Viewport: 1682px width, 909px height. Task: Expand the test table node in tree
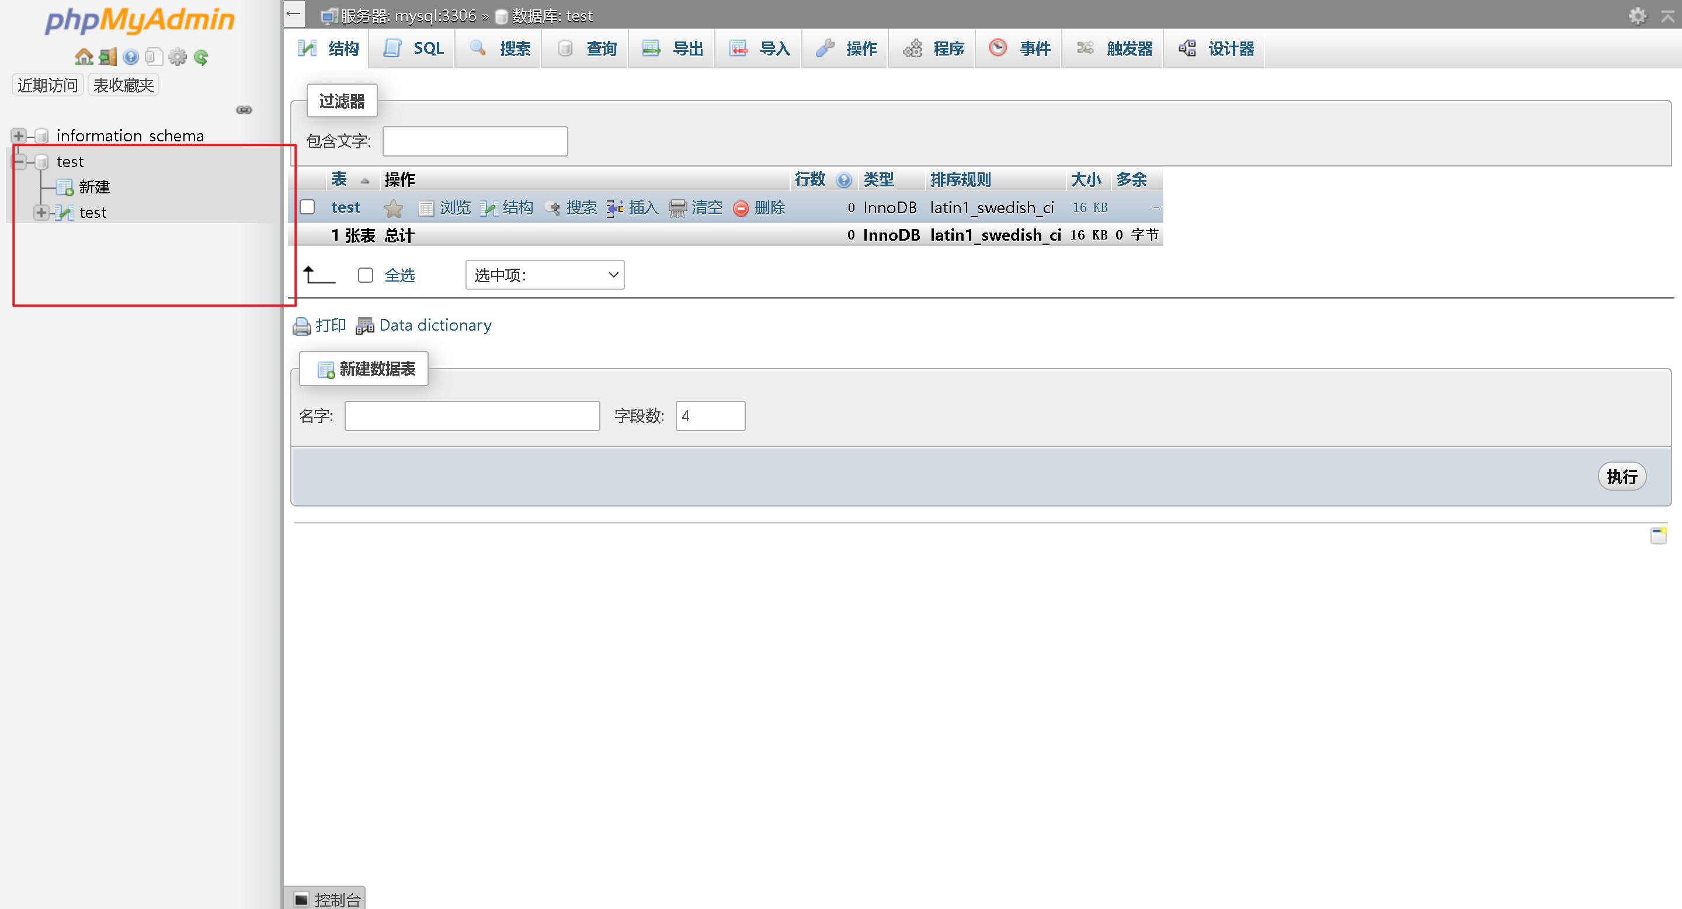(40, 212)
